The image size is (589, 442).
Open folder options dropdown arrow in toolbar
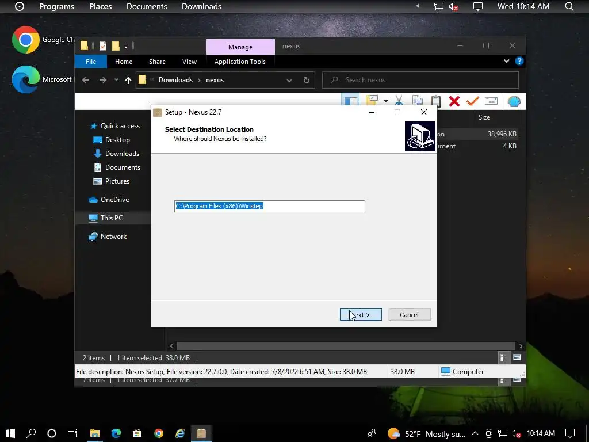[385, 101]
